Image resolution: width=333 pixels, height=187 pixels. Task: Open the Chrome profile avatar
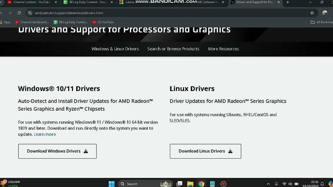pos(325,13)
